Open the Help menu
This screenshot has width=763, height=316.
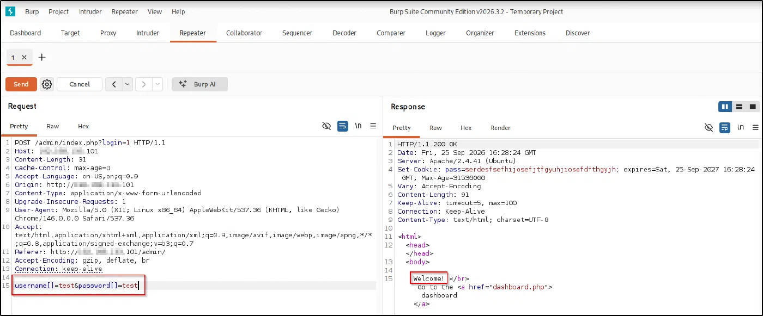pyautogui.click(x=178, y=11)
